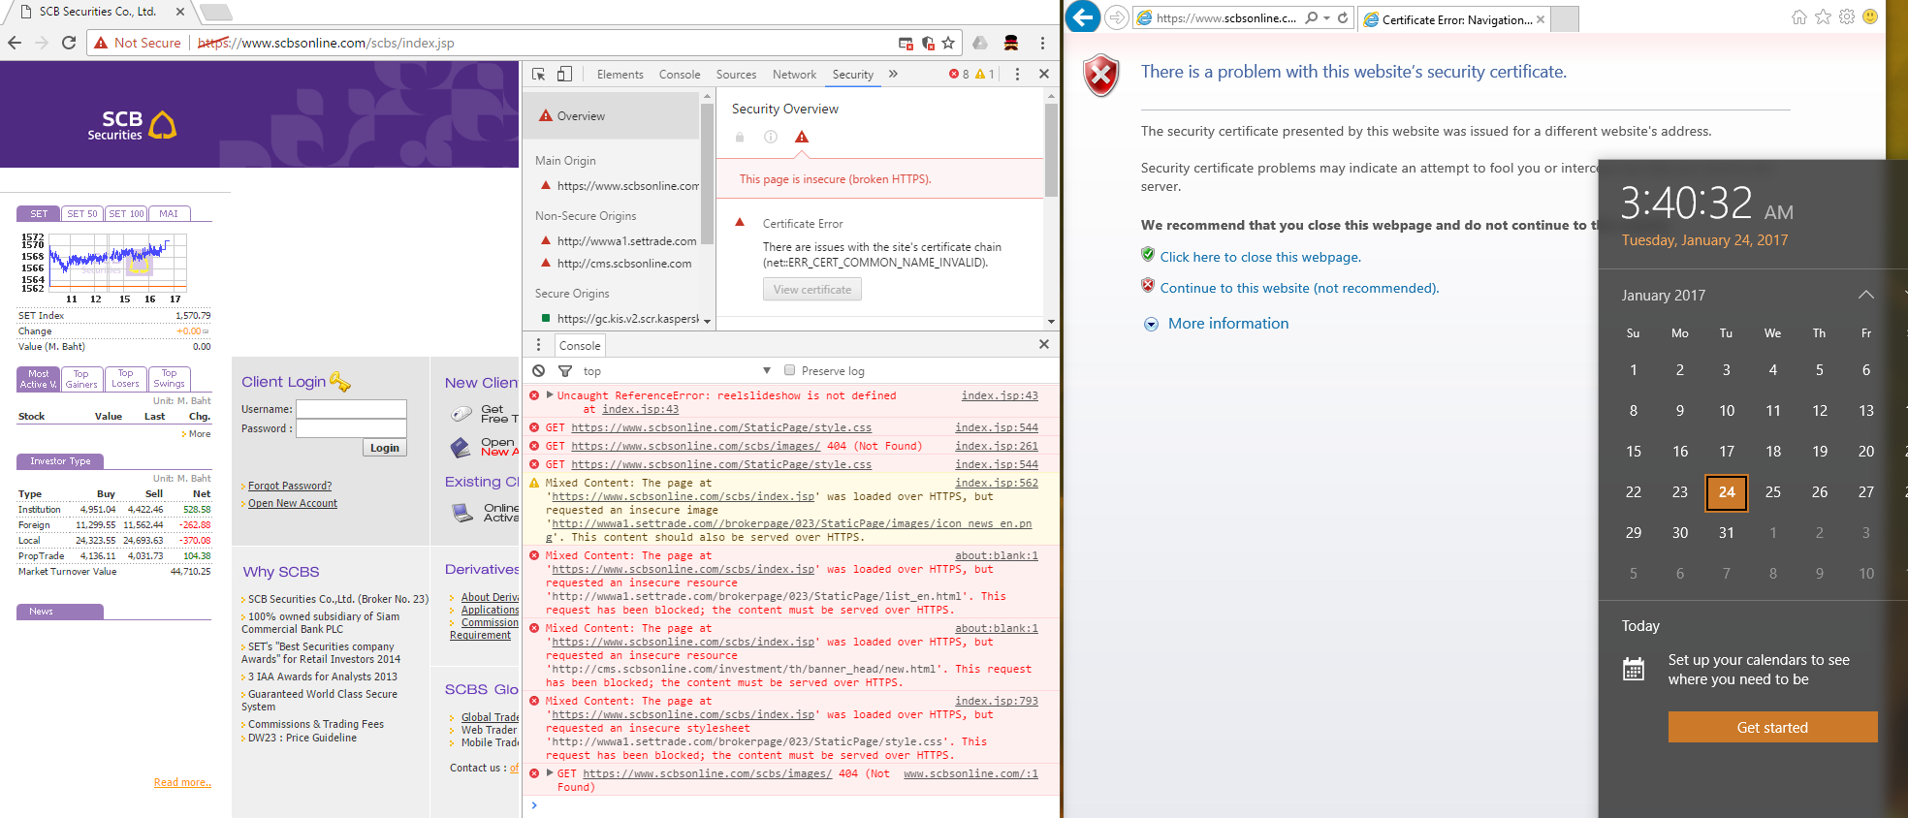Screen dimensions: 1908x818
Task: Expand the last GET 404 console entry
Action: 551,773
